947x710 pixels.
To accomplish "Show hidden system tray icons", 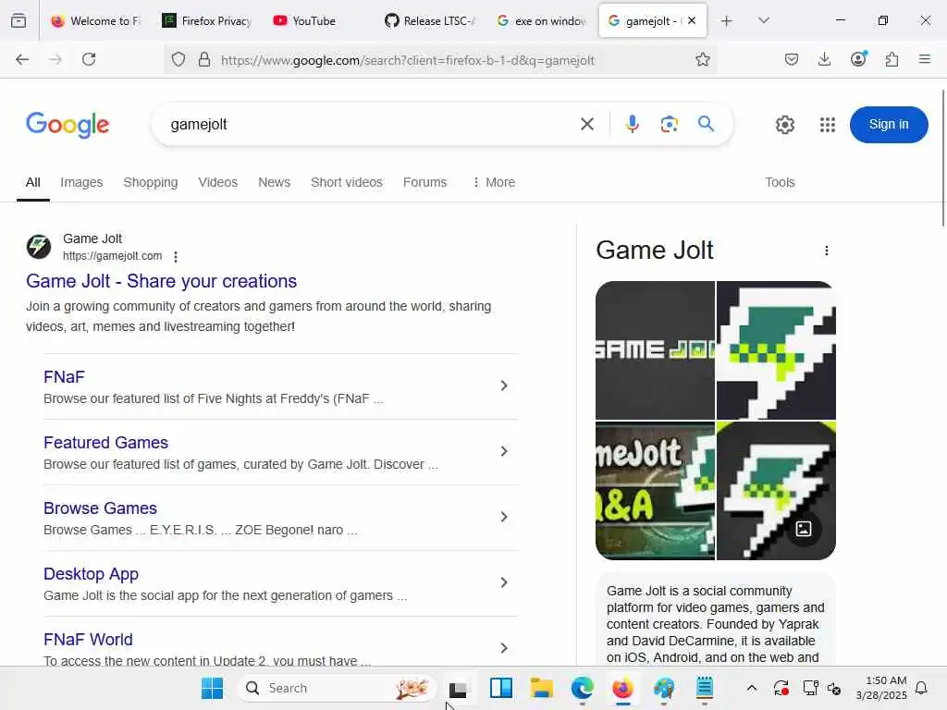I will (751, 688).
